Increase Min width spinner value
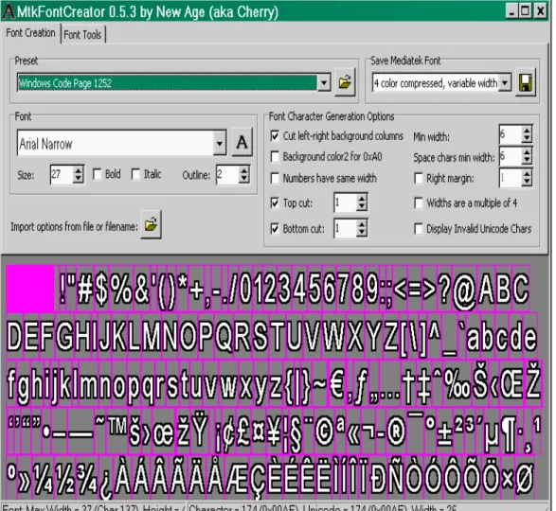 tap(527, 131)
